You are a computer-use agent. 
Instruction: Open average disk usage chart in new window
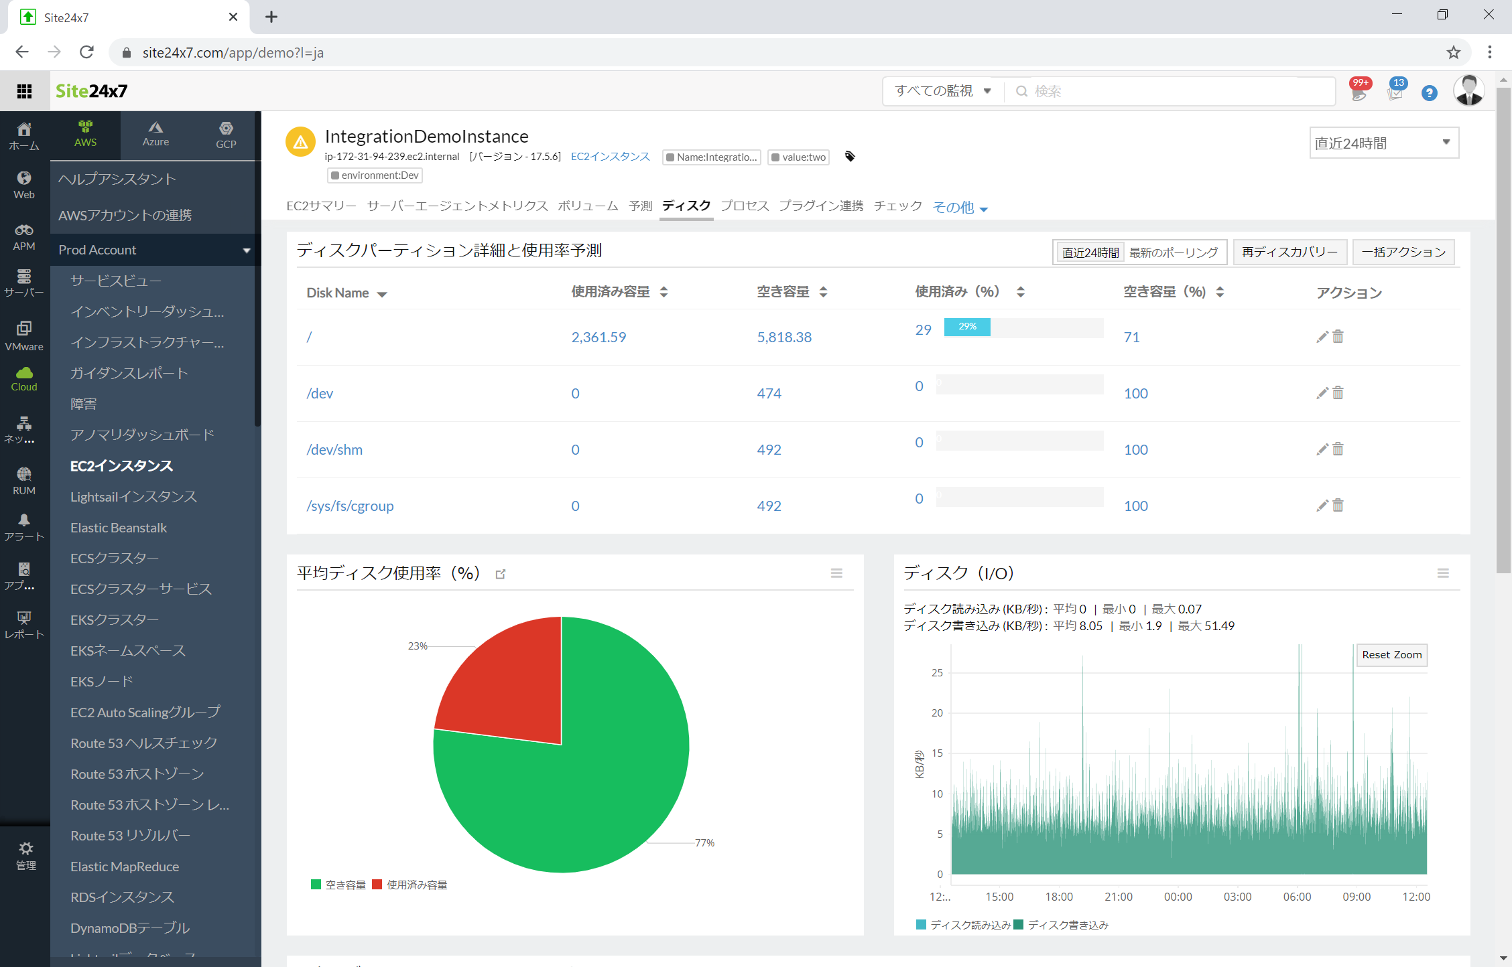501,574
